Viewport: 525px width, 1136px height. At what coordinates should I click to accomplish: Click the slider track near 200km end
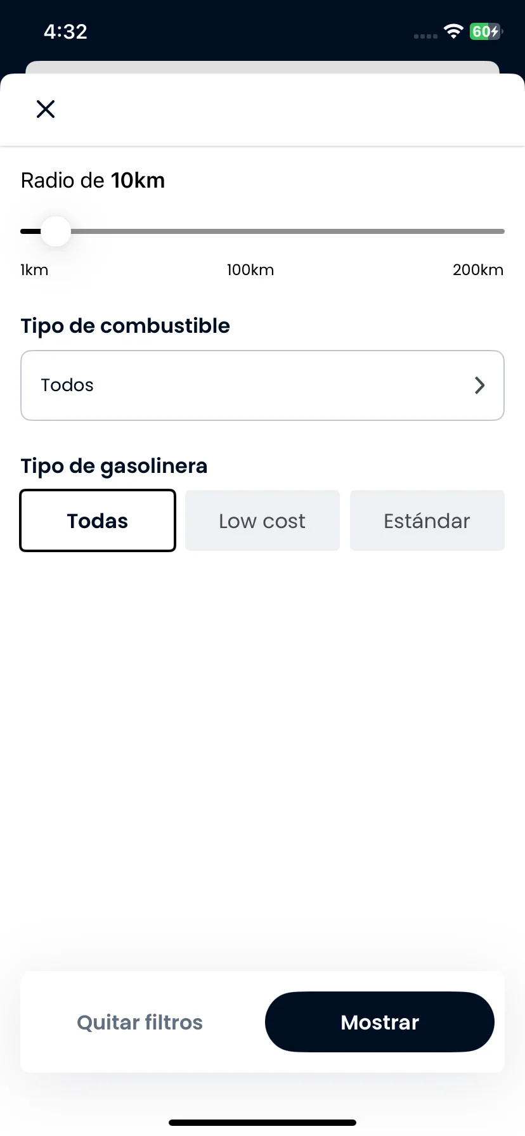(498, 231)
